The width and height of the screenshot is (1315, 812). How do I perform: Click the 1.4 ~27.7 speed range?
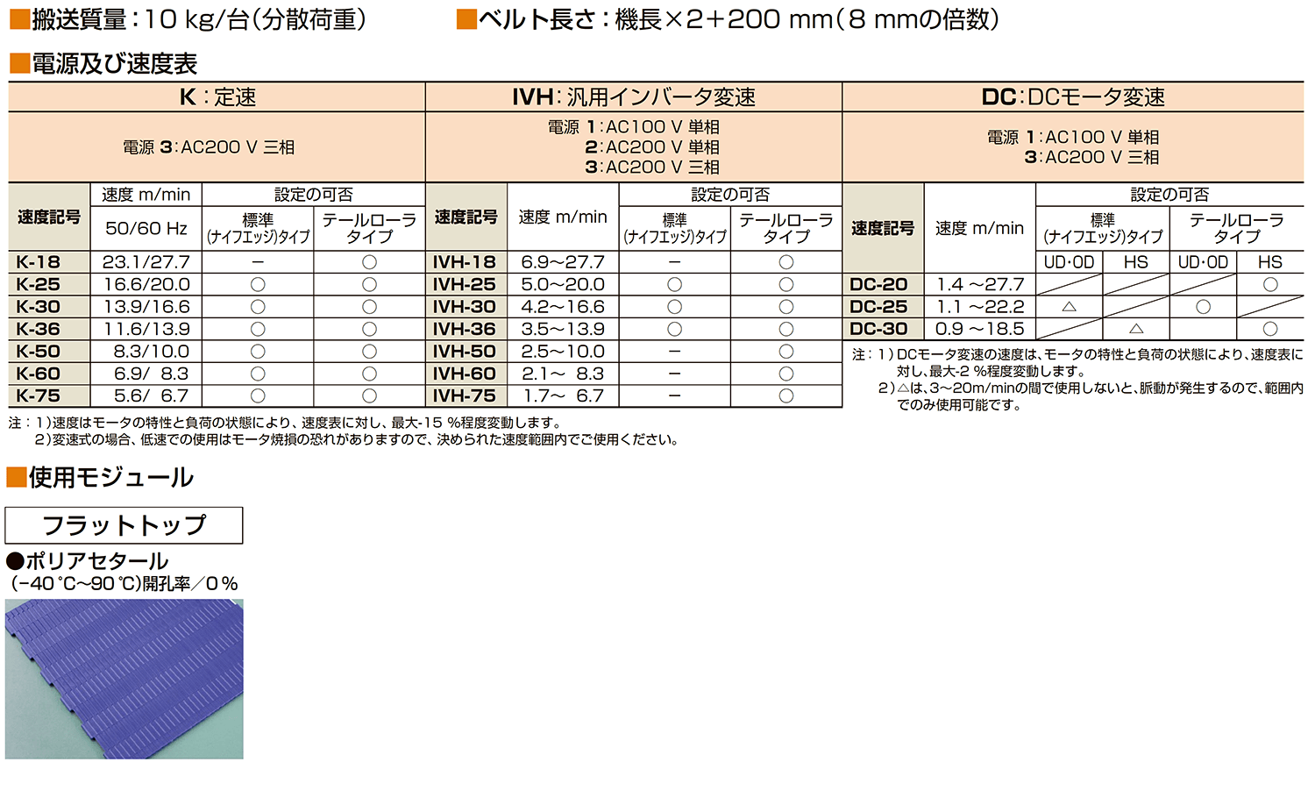[x=980, y=284]
